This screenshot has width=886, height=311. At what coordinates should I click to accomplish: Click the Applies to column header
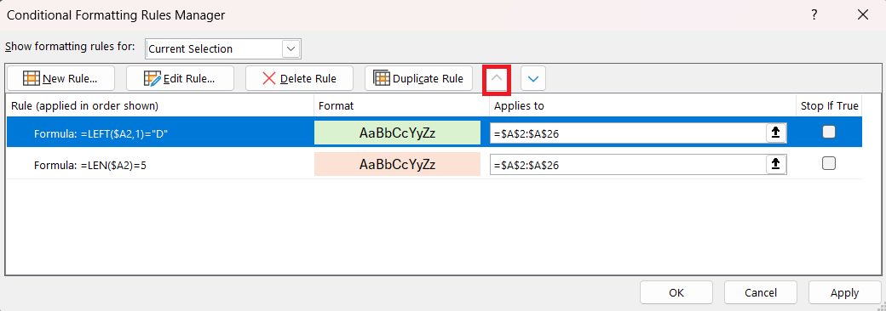point(519,106)
